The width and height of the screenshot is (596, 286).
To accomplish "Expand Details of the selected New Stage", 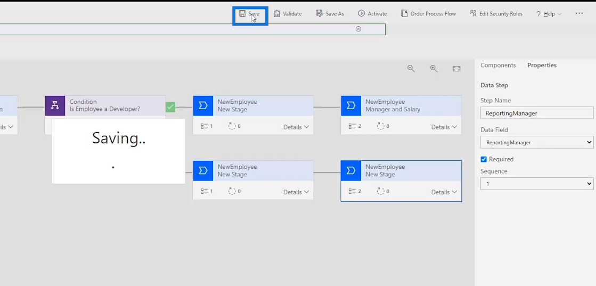I will pos(444,192).
